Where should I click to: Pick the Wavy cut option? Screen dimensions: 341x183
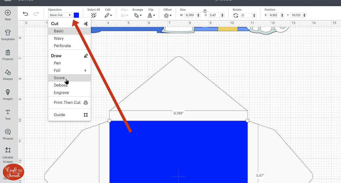tap(59, 38)
